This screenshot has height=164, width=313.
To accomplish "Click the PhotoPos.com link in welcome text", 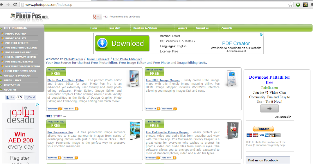I will click(74, 59).
